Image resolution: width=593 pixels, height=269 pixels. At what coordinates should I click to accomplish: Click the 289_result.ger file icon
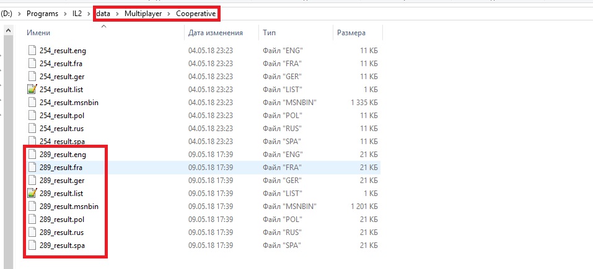32,181
